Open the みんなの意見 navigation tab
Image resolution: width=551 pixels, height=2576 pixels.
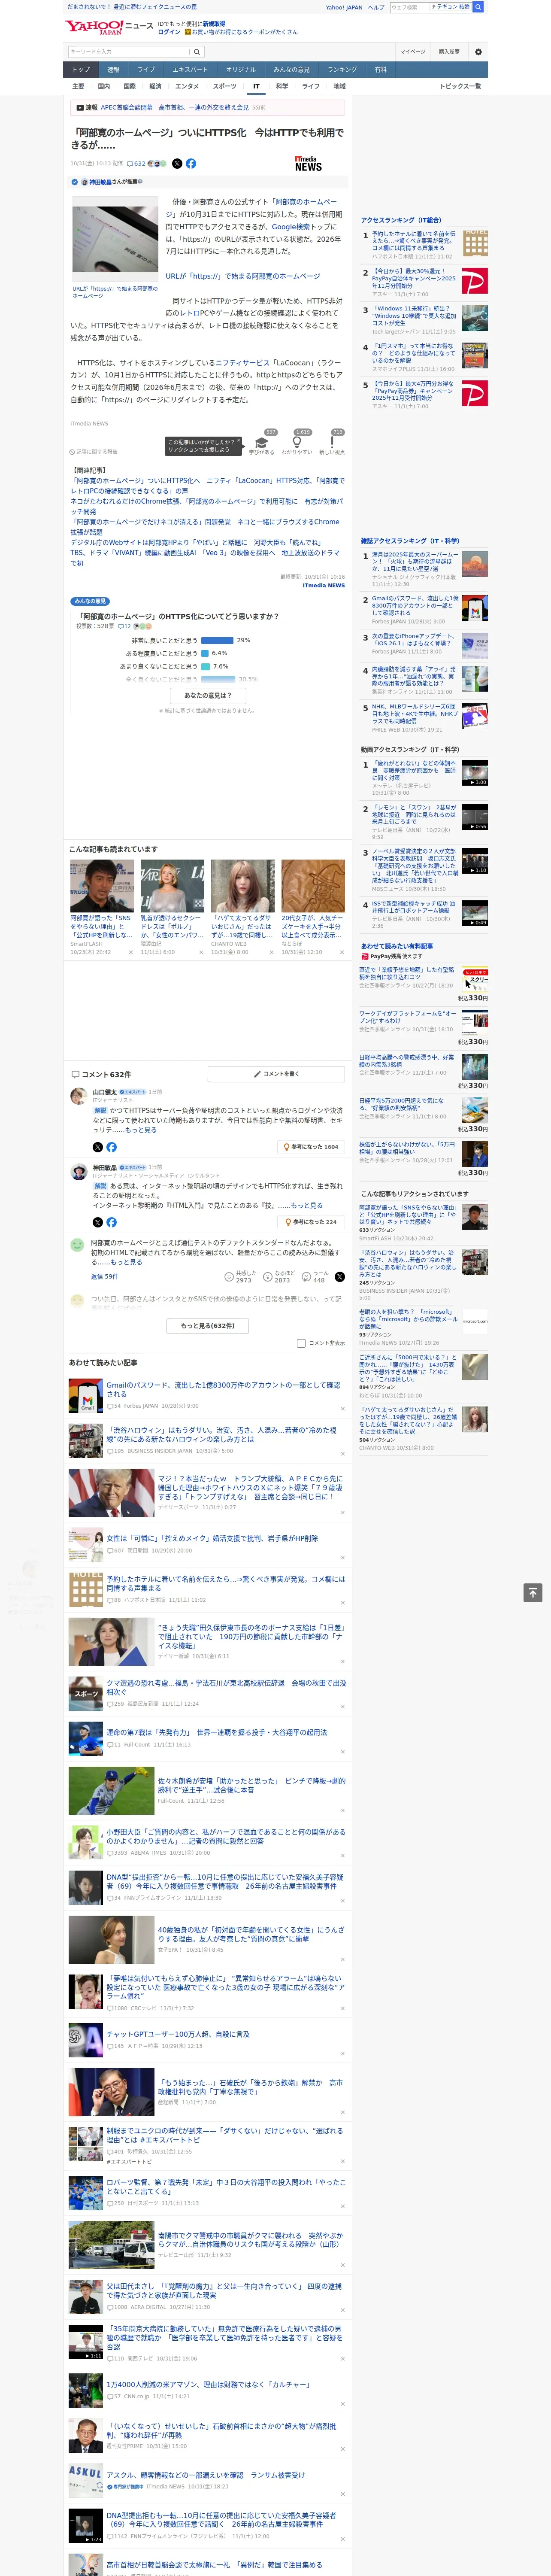point(292,70)
